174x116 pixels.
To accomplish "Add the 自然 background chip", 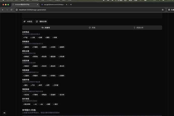I will pos(47,85).
